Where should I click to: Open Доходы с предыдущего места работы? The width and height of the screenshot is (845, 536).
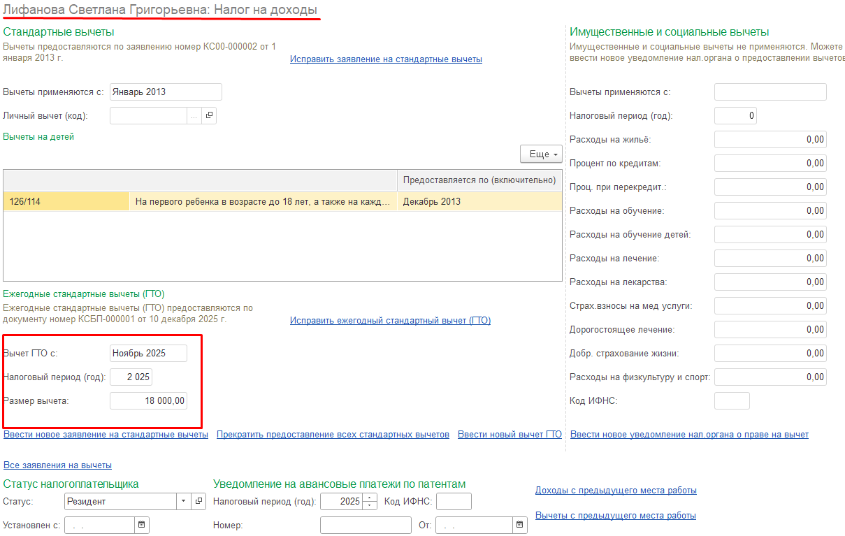point(616,491)
